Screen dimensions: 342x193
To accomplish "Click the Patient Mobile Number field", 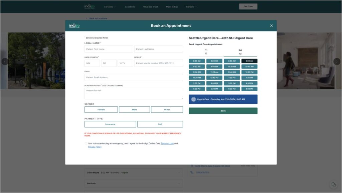I will click(159, 63).
